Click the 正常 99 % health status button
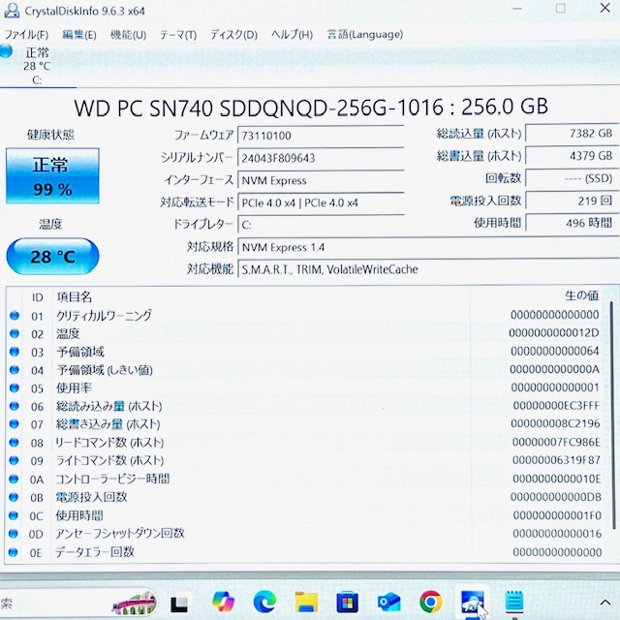 click(x=52, y=176)
